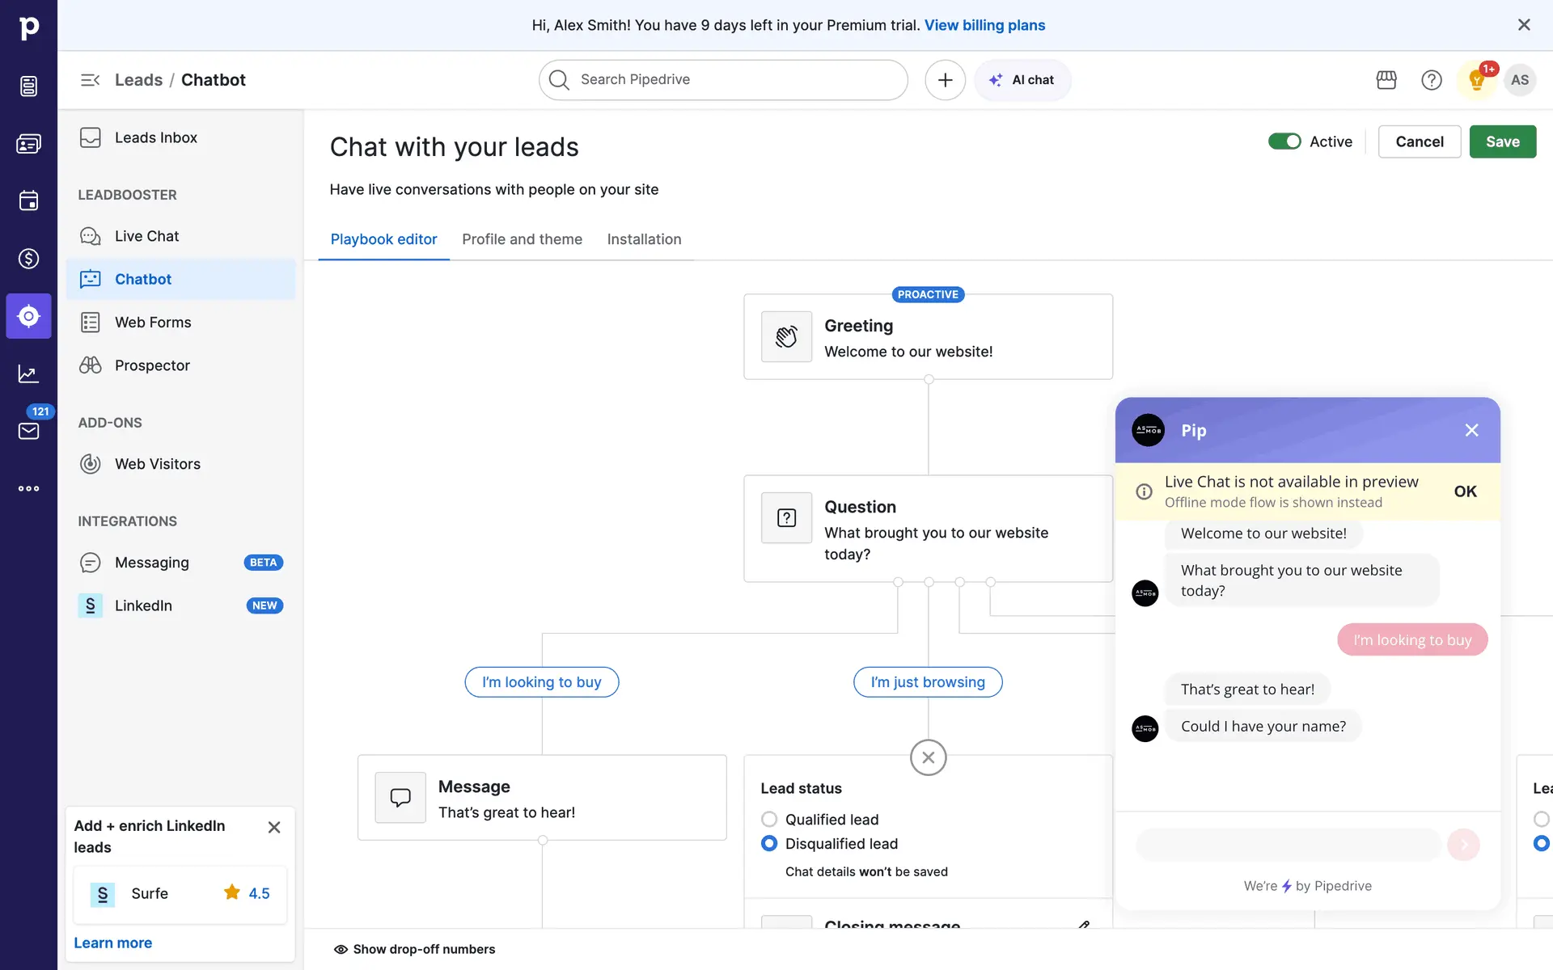The image size is (1553, 970).
Task: Open the AS user account menu
Action: 1519,80
